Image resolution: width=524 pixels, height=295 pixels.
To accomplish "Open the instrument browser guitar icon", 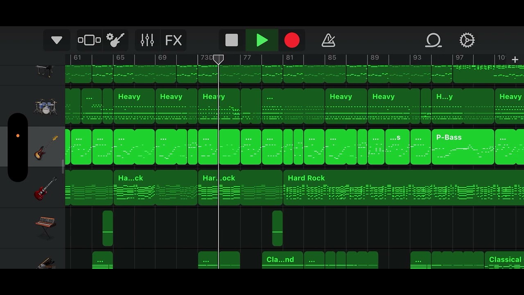I will [115, 40].
